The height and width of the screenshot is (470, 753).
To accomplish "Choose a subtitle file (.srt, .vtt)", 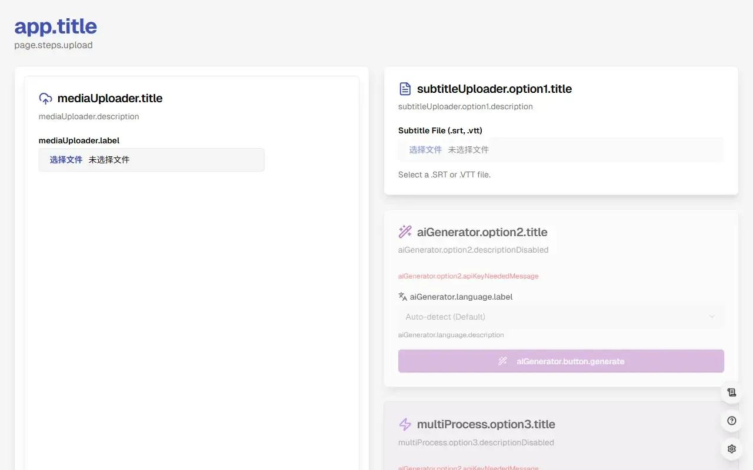I will [x=561, y=150].
